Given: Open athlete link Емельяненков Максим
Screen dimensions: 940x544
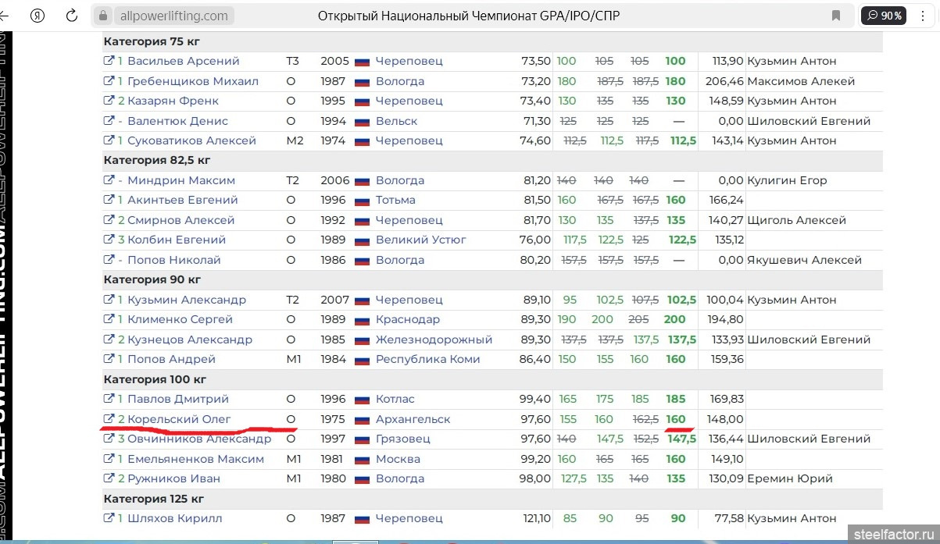Looking at the screenshot, I should [x=195, y=459].
